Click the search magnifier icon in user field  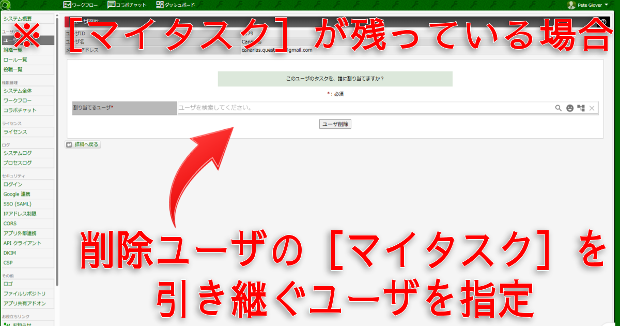coord(558,108)
